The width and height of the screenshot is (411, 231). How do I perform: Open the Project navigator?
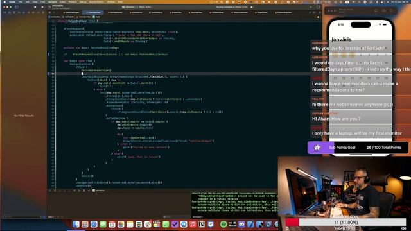pos(4,12)
